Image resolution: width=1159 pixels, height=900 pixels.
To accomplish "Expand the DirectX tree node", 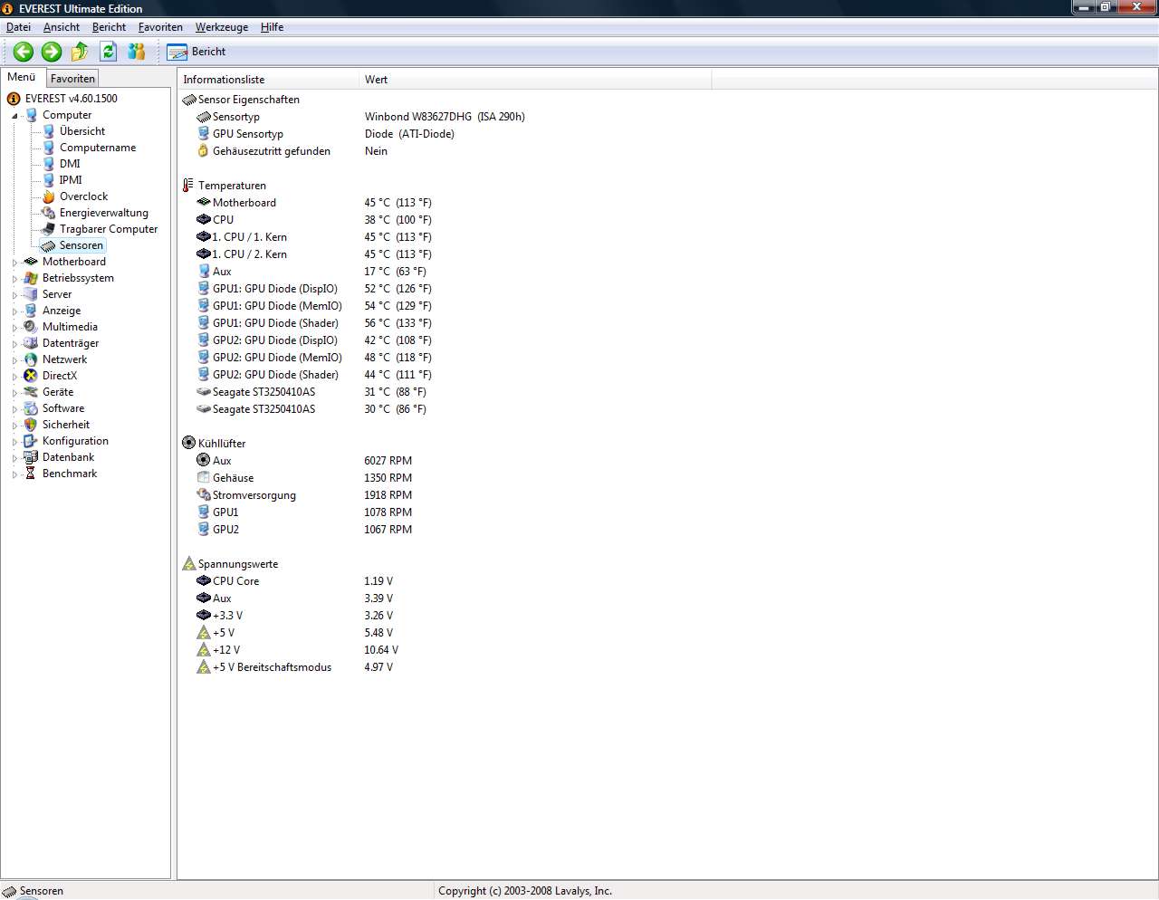I will [x=14, y=377].
